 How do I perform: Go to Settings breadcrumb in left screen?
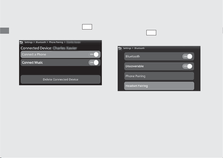pyautogui.click(x=28, y=42)
